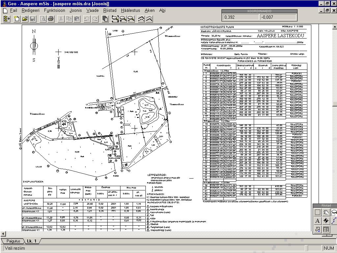Click the horizontal scrollbar left arrow
Screen dimensions: 337x253
pos(3,234)
